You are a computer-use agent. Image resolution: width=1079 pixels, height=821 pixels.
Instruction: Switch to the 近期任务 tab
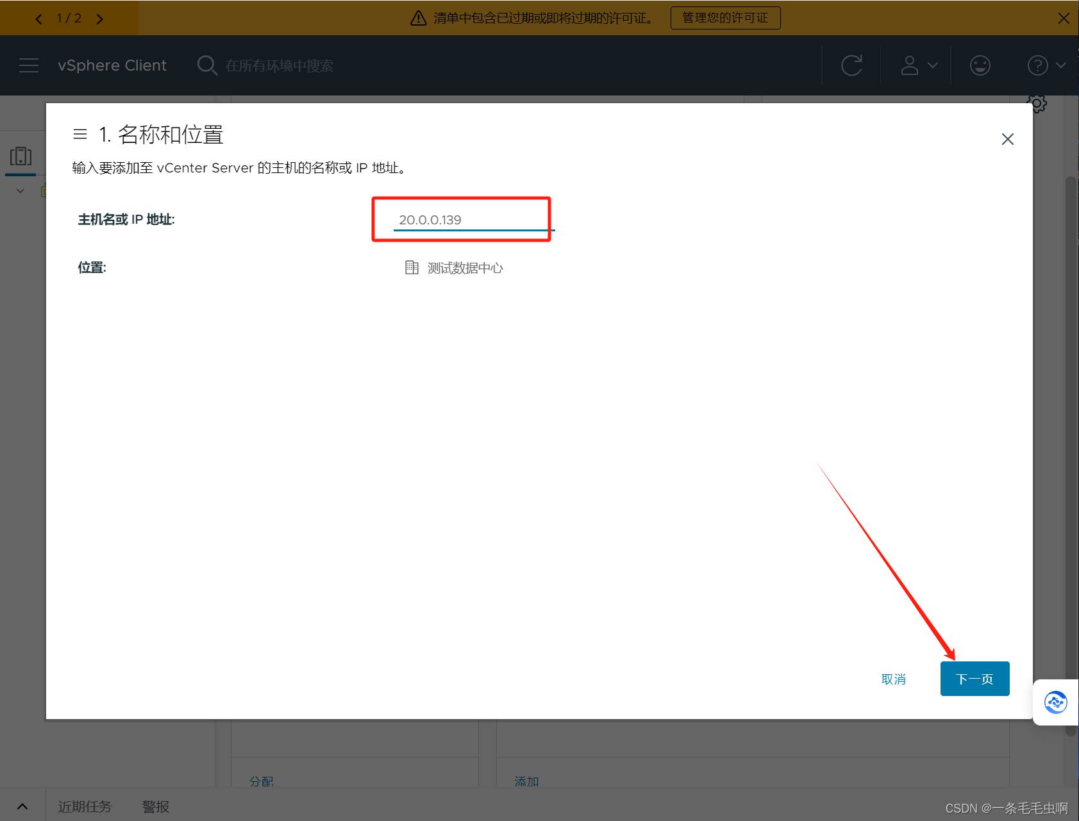point(85,806)
